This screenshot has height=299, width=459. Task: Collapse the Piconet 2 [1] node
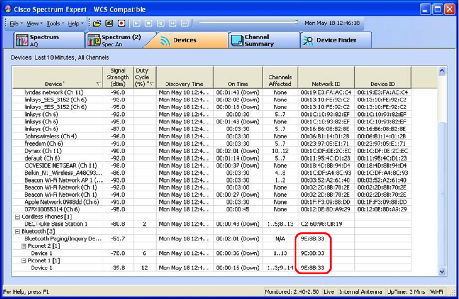(24, 246)
